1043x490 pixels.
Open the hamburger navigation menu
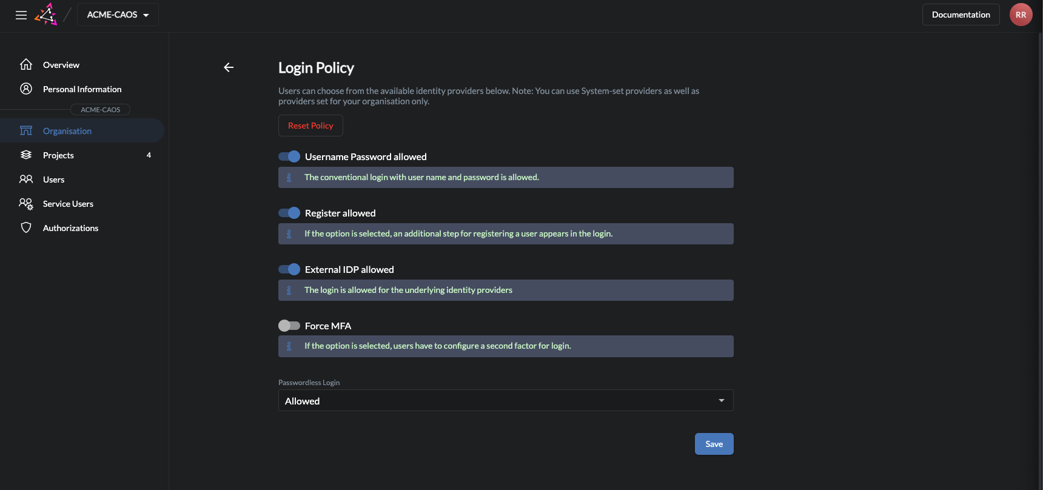[x=21, y=15]
